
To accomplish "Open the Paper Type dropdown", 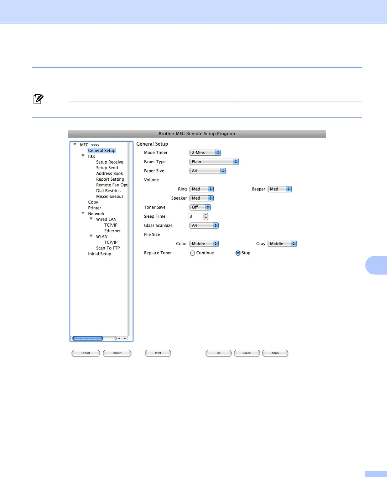I will pyautogui.click(x=214, y=162).
